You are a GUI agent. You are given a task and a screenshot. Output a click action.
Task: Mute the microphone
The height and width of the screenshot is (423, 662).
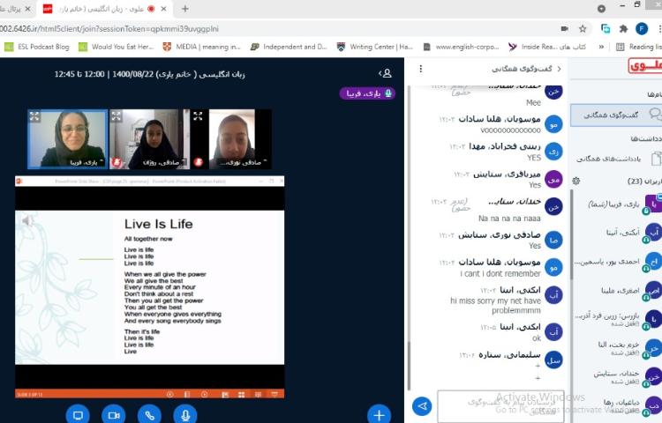click(x=185, y=415)
